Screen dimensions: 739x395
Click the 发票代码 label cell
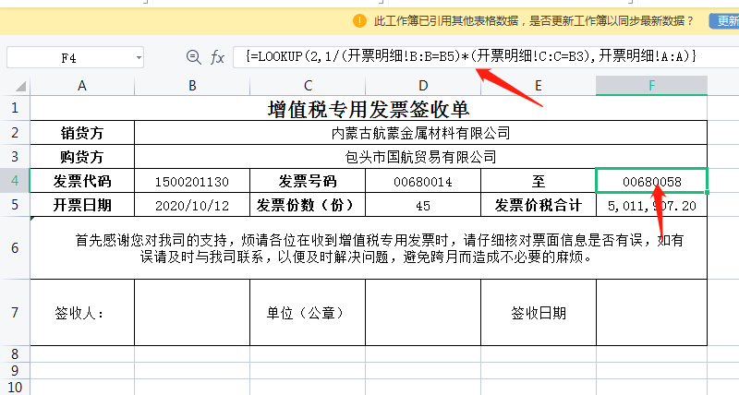(82, 181)
